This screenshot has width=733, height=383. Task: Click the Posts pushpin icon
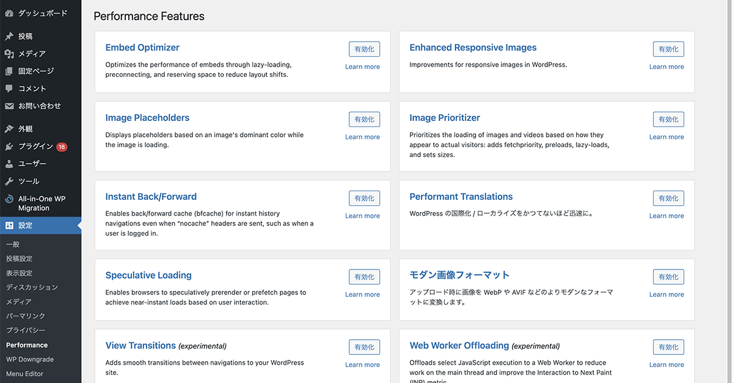(9, 36)
